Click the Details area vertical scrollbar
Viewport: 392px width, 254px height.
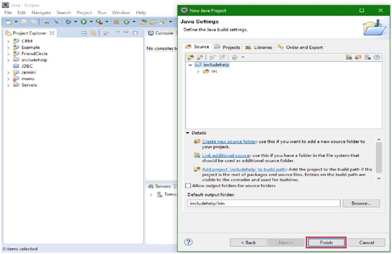tap(378, 159)
